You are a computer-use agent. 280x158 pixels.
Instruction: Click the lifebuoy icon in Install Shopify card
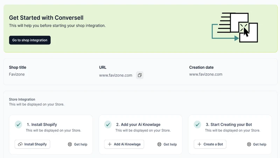70,144
